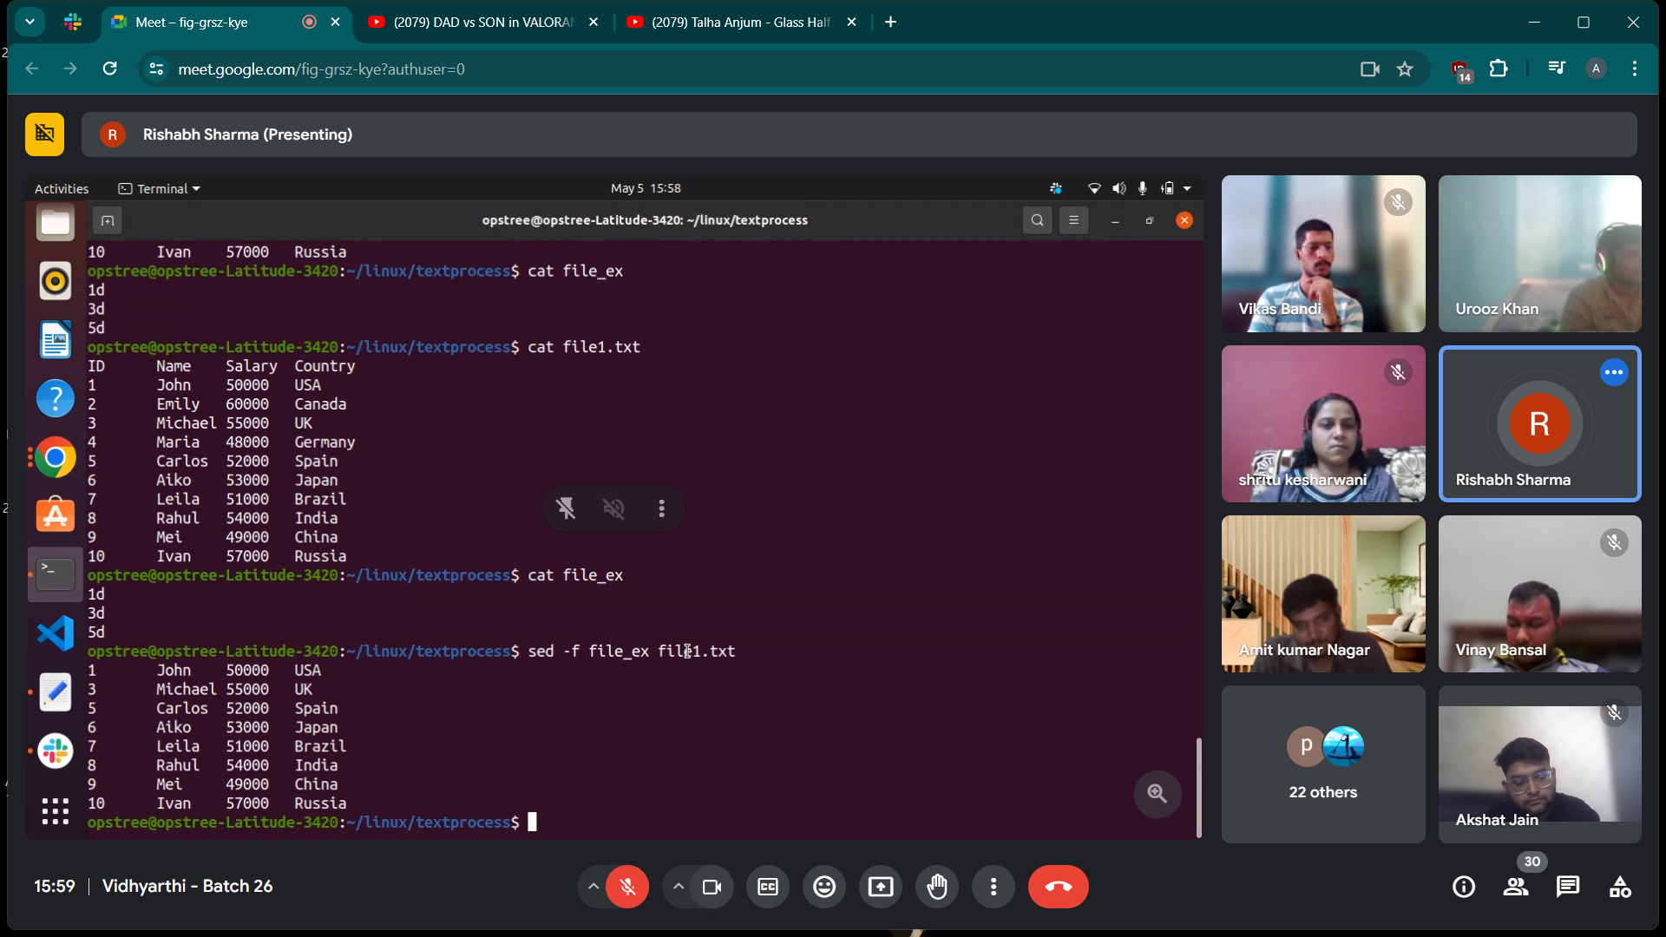1666x937 pixels.
Task: Unpin the presentation overlay icon
Action: [566, 508]
